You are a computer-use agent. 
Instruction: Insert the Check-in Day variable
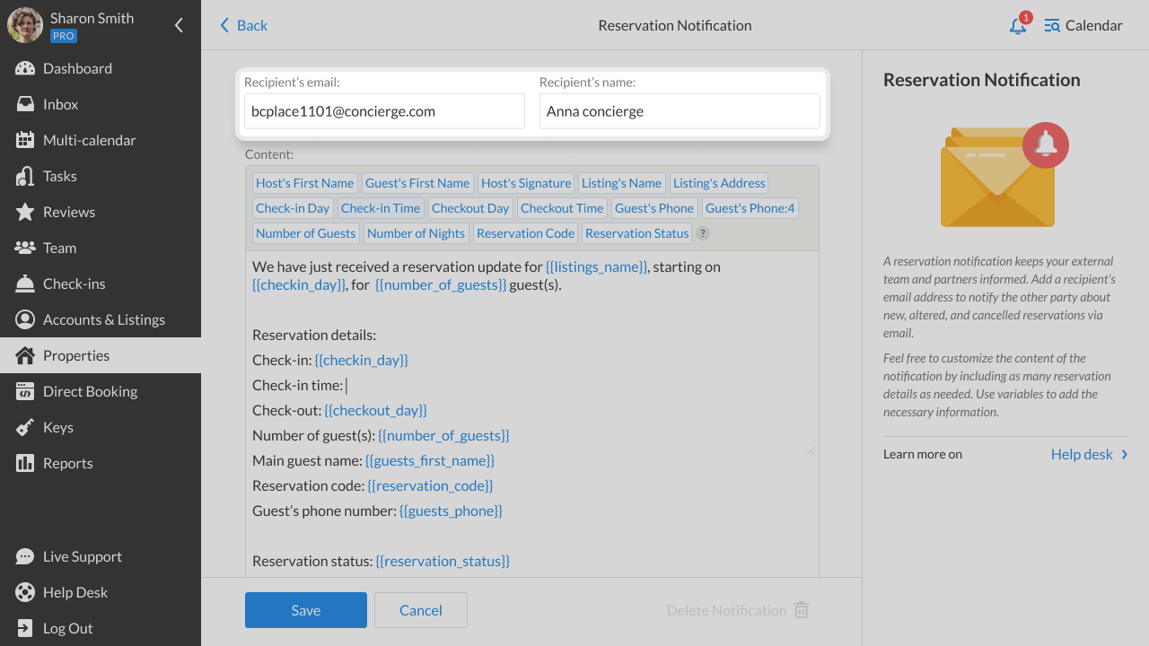tap(293, 208)
